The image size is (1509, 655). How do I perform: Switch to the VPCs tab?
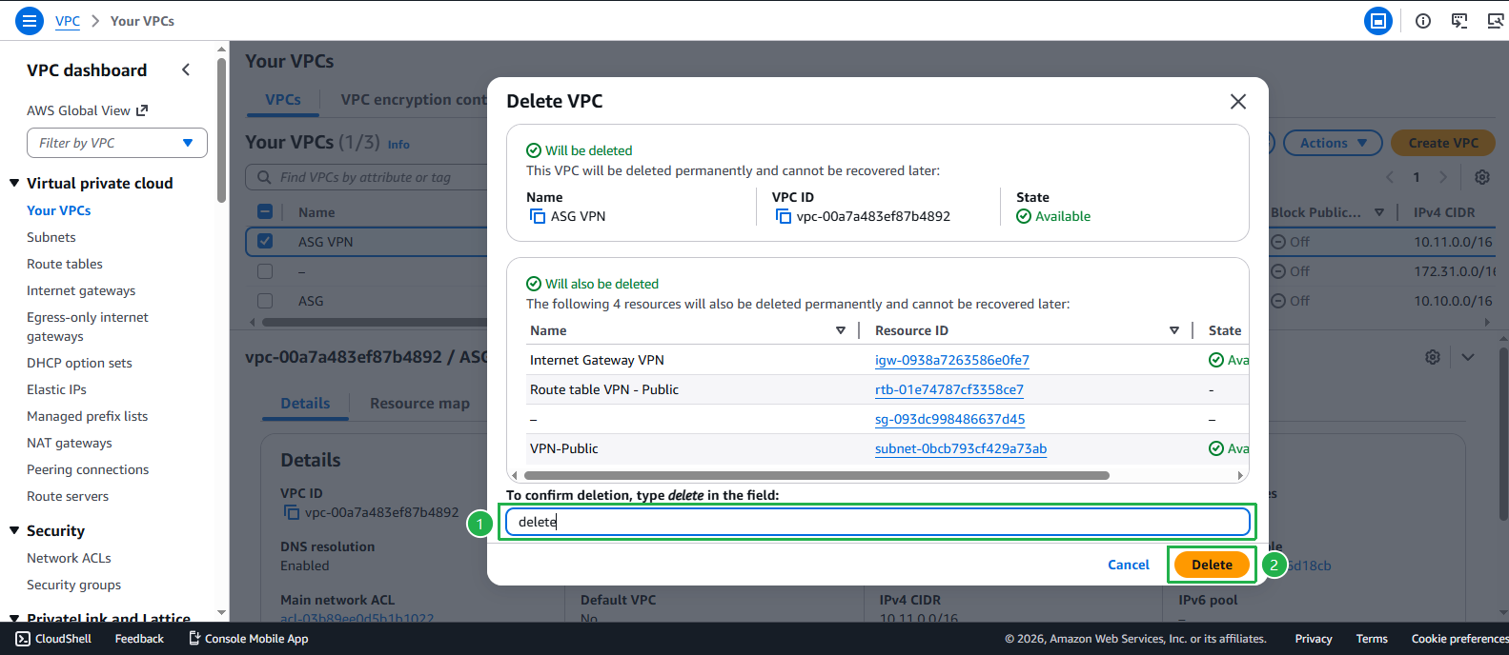[283, 99]
